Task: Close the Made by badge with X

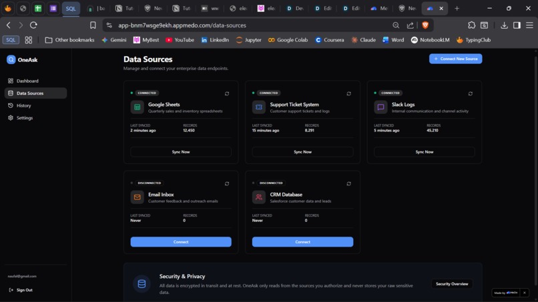Action: [524, 293]
